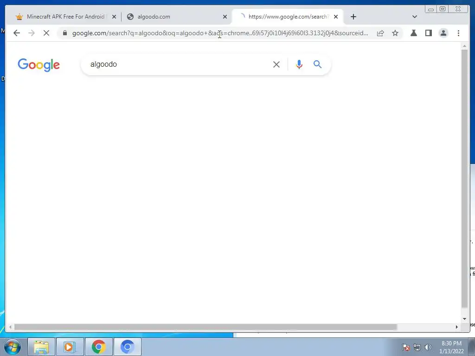This screenshot has height=356, width=475.
Task: Click the forward navigation arrow
Action: (32, 33)
